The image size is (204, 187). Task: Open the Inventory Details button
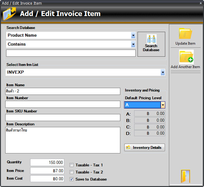[x=145, y=148]
